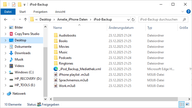This screenshot has height=108, width=192.
Task: Select the Downloads arrow icon in sidebar
Action: pyautogui.click(x=11, y=53)
